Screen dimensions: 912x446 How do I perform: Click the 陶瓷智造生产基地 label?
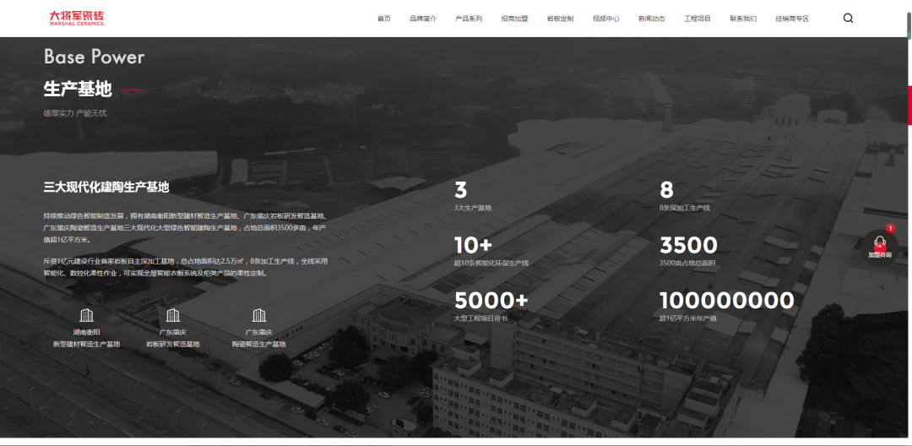click(259, 345)
